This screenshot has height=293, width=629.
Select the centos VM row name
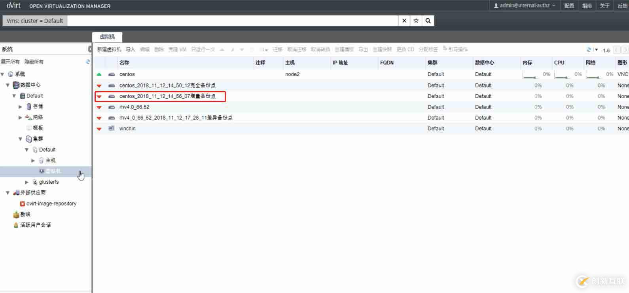(x=127, y=74)
